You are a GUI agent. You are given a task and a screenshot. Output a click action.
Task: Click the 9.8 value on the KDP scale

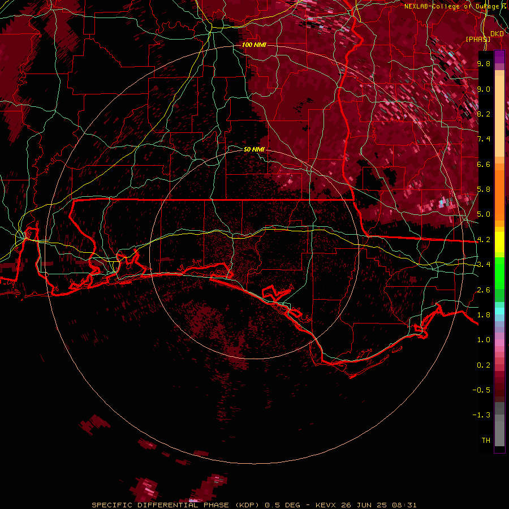click(484, 63)
